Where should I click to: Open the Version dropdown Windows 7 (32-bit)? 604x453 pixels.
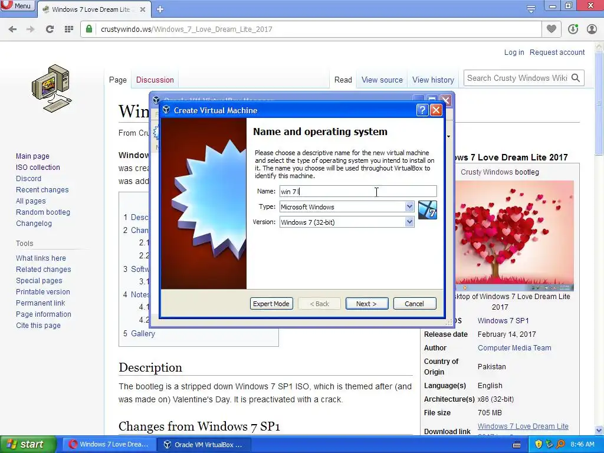tap(347, 222)
